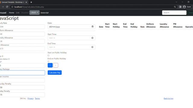Click the End Holiday column header
Viewport: 193px width, 108px height.
click(134, 25)
